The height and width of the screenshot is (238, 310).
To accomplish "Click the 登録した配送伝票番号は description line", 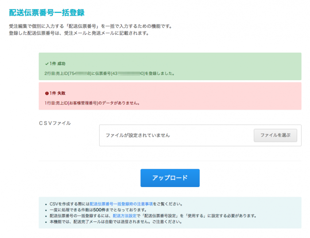I will coord(79,33).
